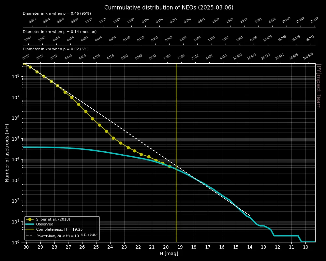Click y-axis tick label 10^2
The height and width of the screenshot is (261, 326).
point(16,201)
